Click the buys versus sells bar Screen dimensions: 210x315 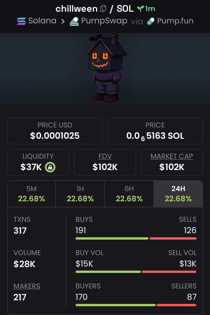[x=136, y=238]
